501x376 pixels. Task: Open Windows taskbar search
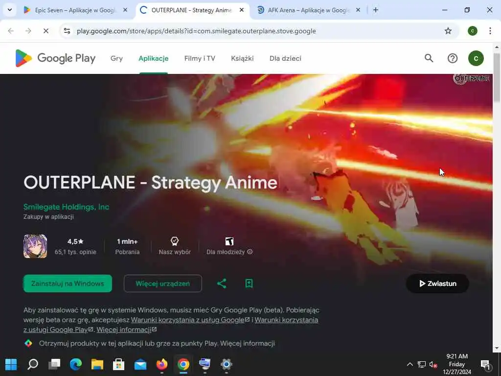pyautogui.click(x=33, y=364)
